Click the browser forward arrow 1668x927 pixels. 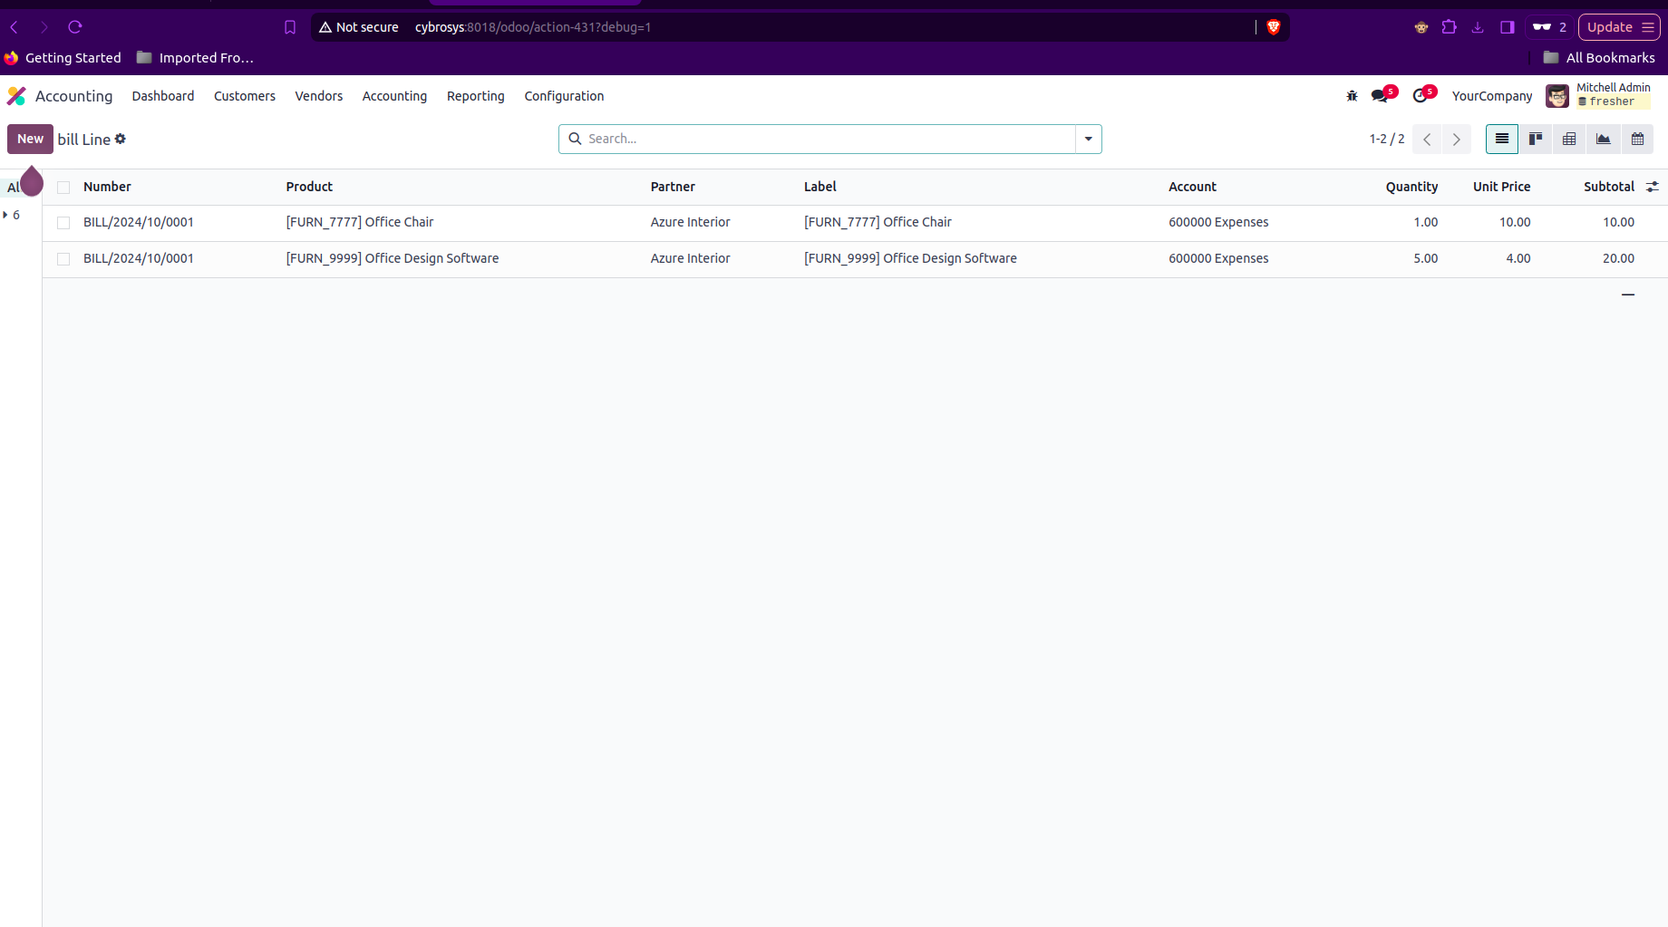click(x=44, y=27)
